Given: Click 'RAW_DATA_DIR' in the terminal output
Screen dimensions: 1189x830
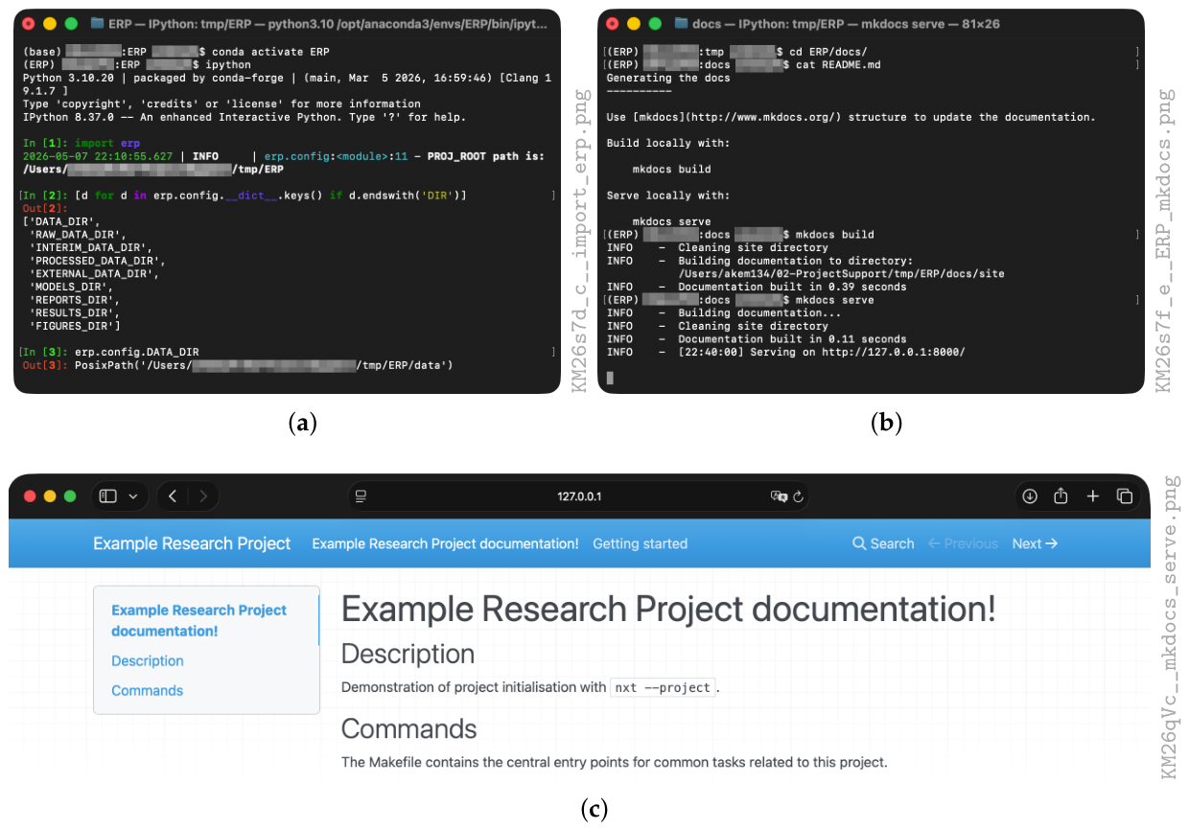Looking at the screenshot, I should coord(78,235).
